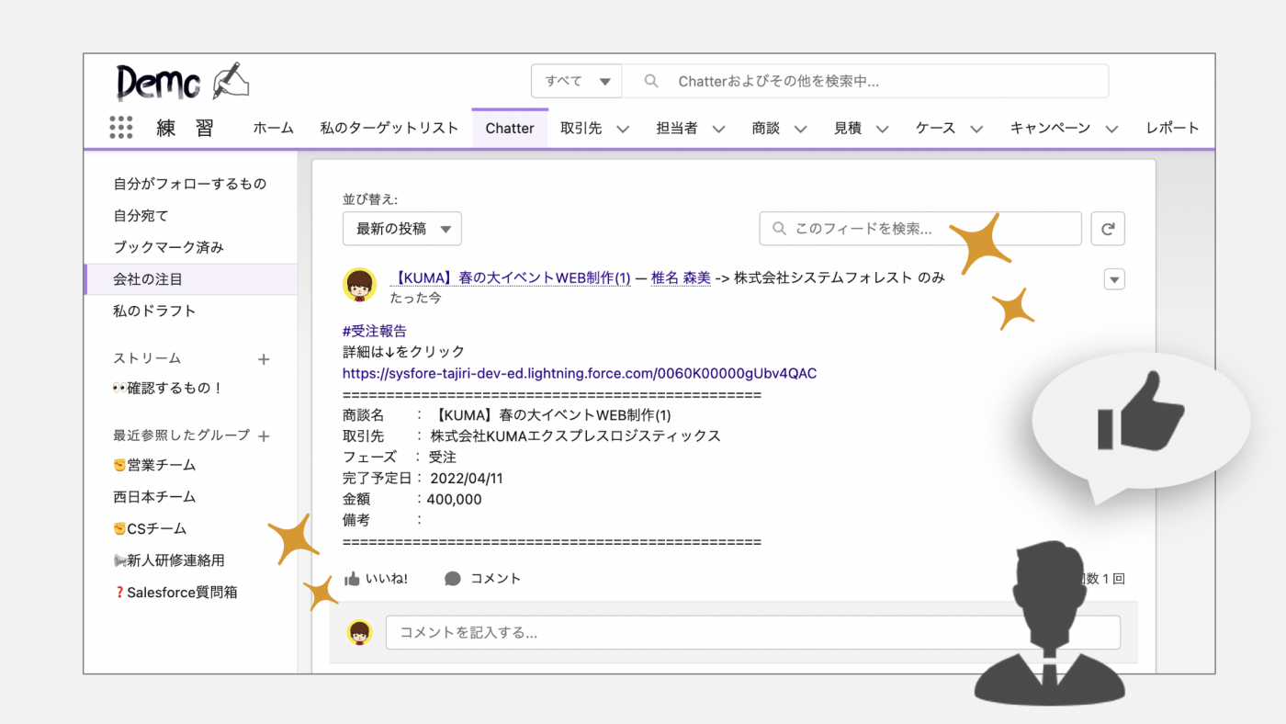This screenshot has width=1286, height=724.
Task: Expand the 見積 tab chevron
Action: click(x=882, y=129)
